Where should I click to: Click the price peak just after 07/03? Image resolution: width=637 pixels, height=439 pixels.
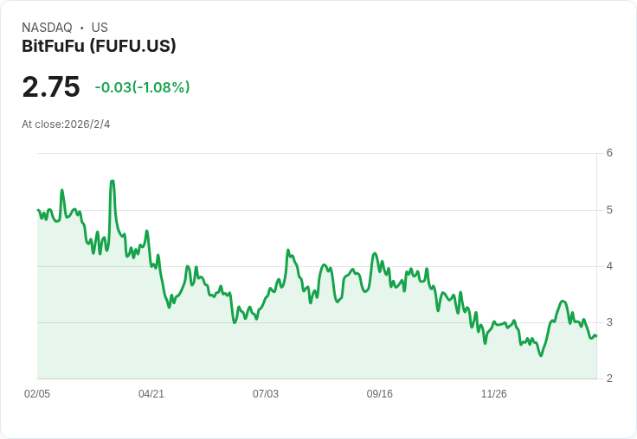pyautogui.click(x=288, y=250)
